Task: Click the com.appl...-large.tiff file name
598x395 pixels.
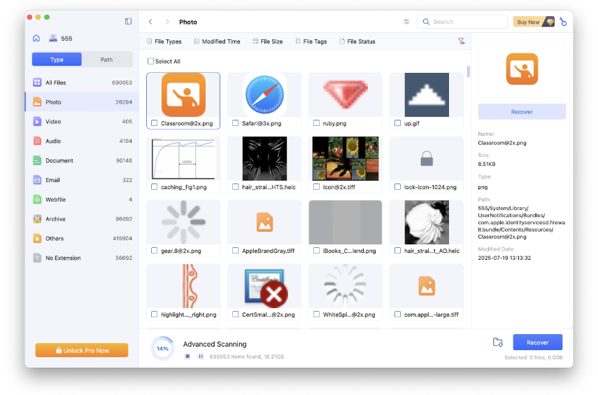Action: (431, 314)
